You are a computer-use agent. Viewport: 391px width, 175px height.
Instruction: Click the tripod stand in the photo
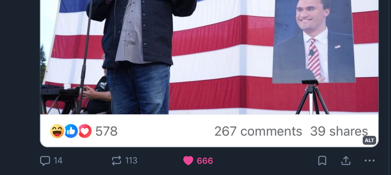tap(312, 97)
